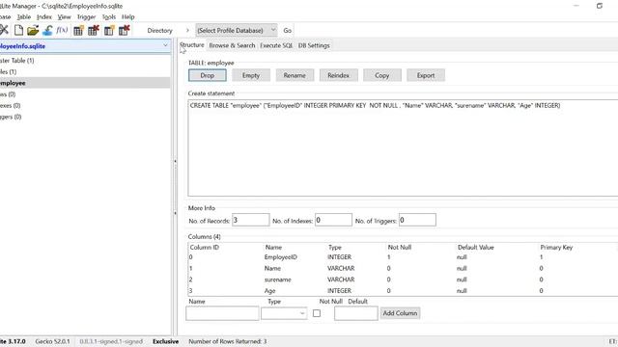This screenshot has height=347, width=618.
Task: Select the Indexes (0) tree node
Action: pyautogui.click(x=11, y=105)
